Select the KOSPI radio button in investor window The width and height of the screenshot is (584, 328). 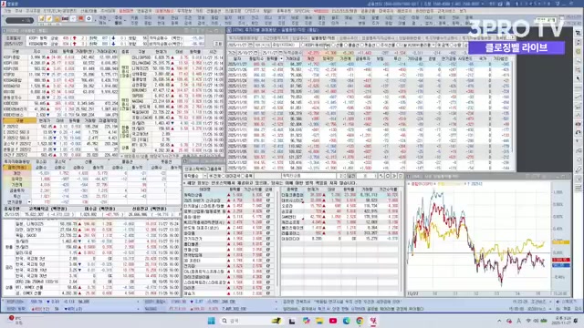(303, 45)
